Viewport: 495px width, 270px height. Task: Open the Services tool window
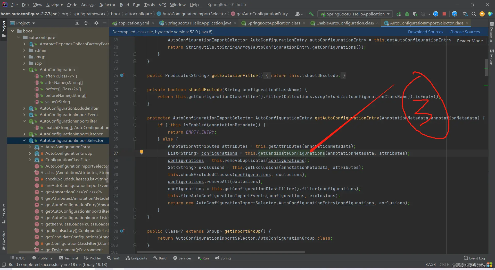pyautogui.click(x=182, y=258)
